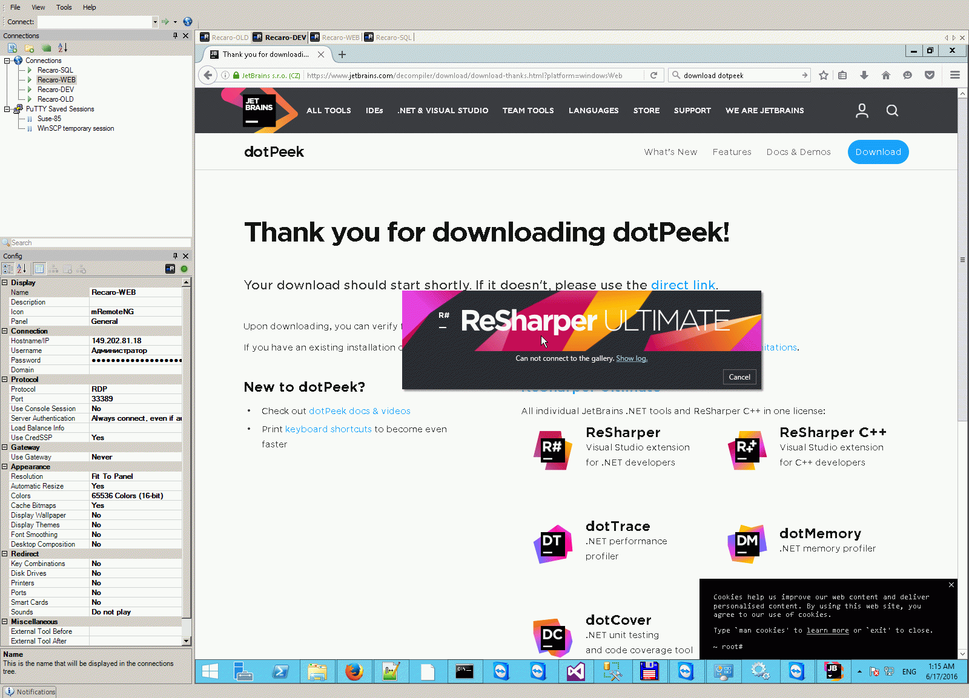Click the Windows Start button on remote taskbar
Viewport: 969px width, 698px height.
pyautogui.click(x=210, y=671)
